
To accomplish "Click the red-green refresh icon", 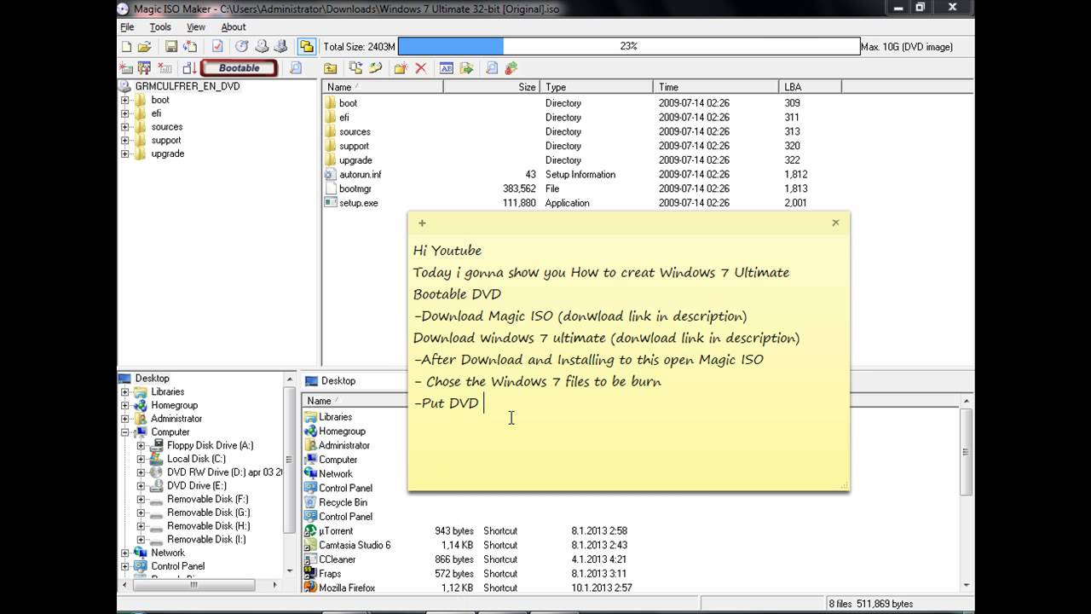I will (x=511, y=68).
